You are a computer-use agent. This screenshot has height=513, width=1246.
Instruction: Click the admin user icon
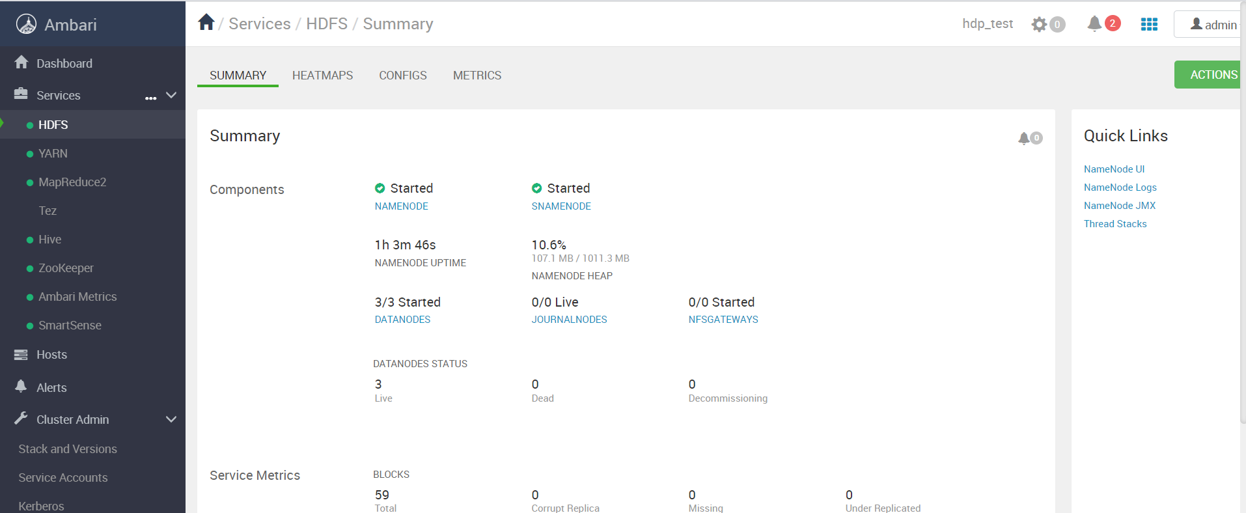1197,23
